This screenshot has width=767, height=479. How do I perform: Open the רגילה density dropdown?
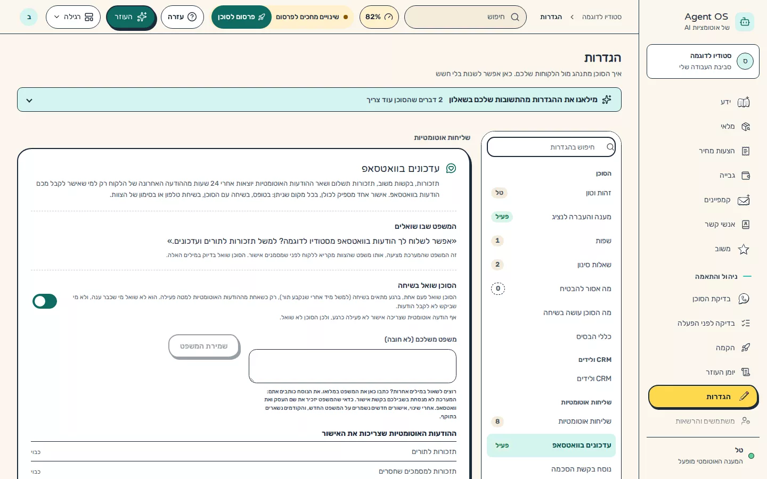coord(74,17)
